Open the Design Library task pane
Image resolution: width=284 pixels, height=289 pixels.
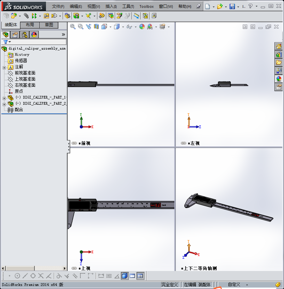pyautogui.click(x=279, y=54)
